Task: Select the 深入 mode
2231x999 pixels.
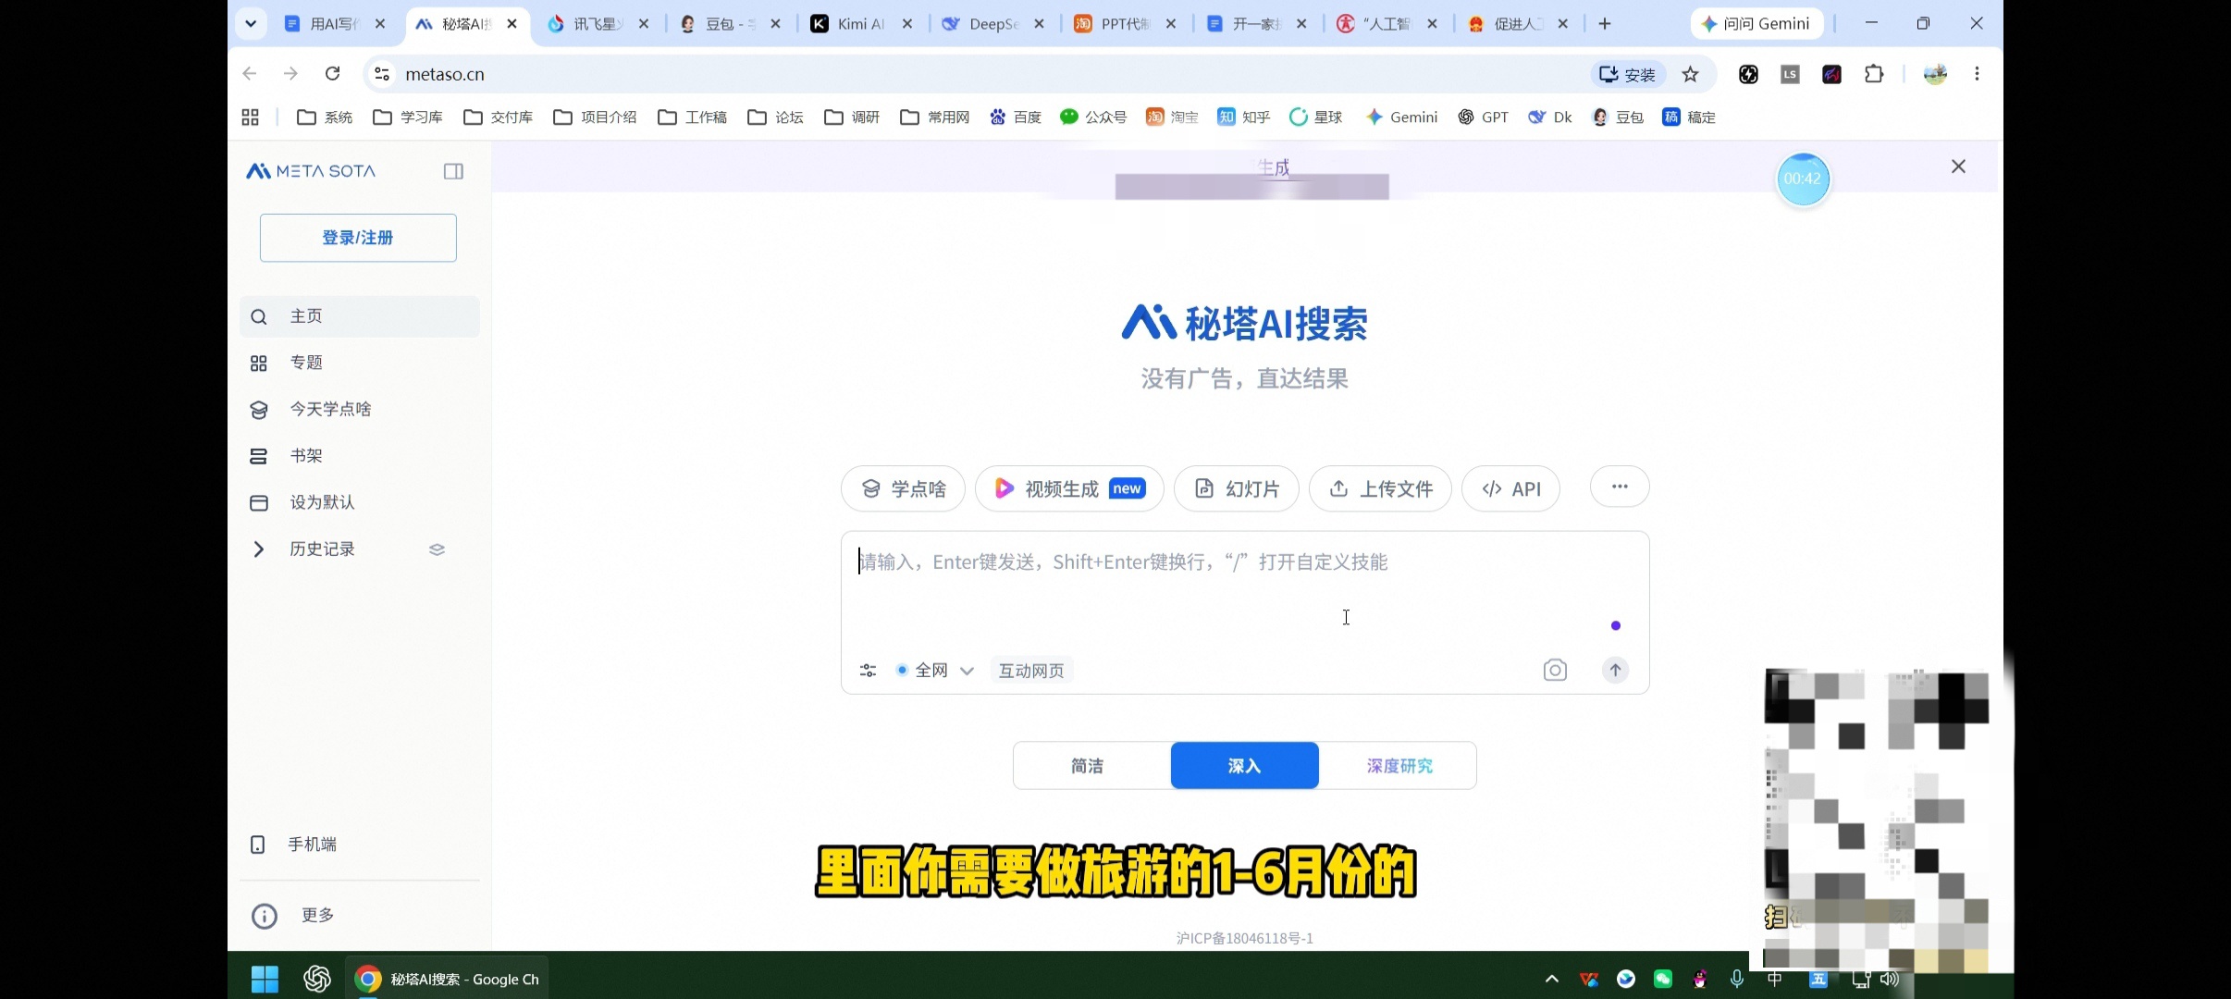Action: (x=1245, y=766)
